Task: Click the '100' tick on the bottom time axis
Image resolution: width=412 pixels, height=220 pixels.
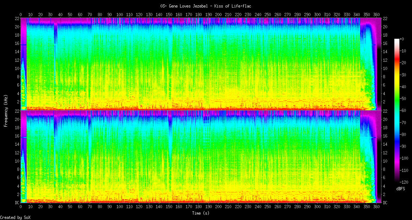Action: (x=119, y=207)
